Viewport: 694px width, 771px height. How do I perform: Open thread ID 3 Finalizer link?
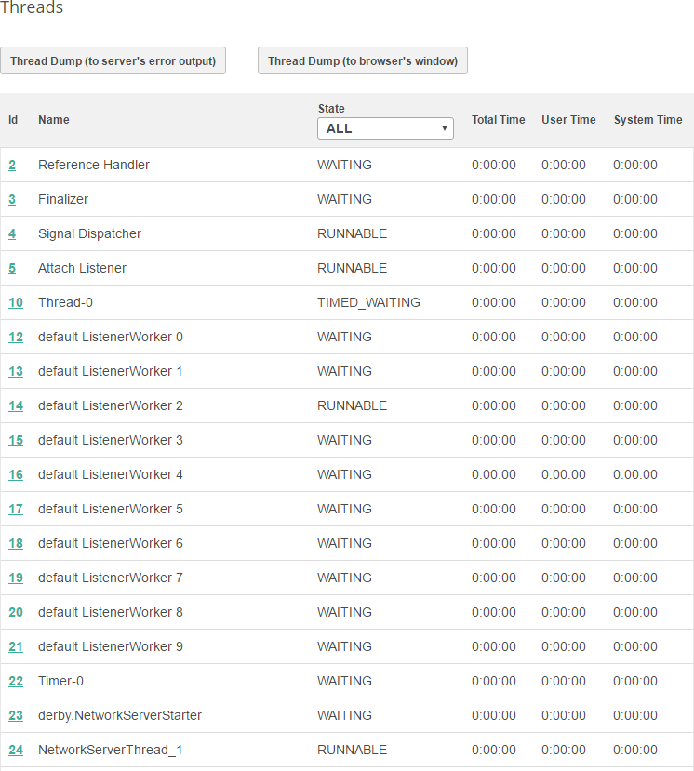[12, 200]
